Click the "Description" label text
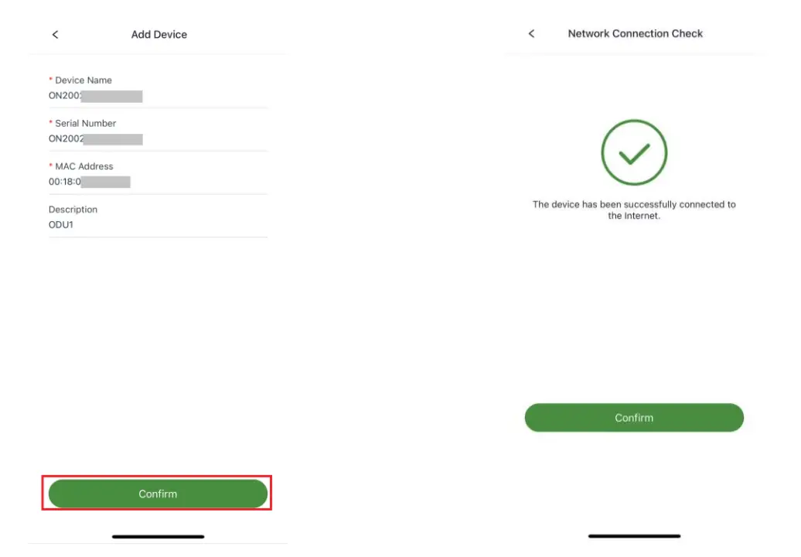The height and width of the screenshot is (557, 801). tap(73, 210)
